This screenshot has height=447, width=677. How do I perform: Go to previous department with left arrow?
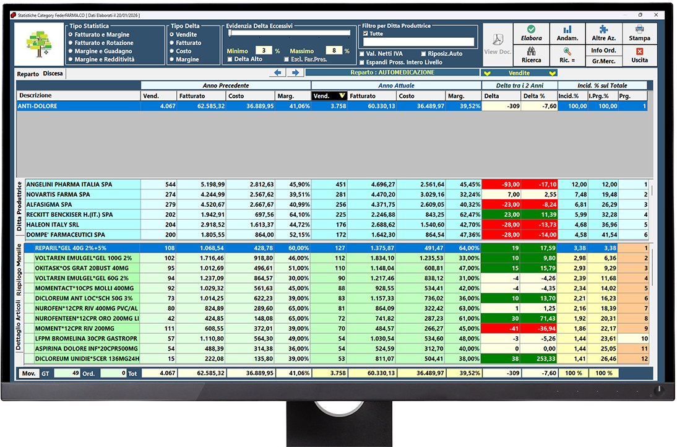[x=278, y=73]
